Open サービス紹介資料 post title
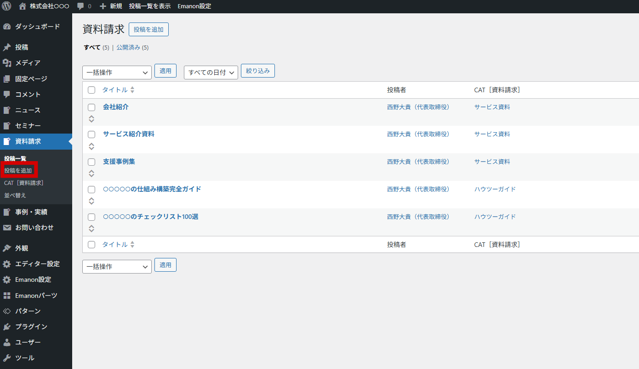 click(x=129, y=134)
